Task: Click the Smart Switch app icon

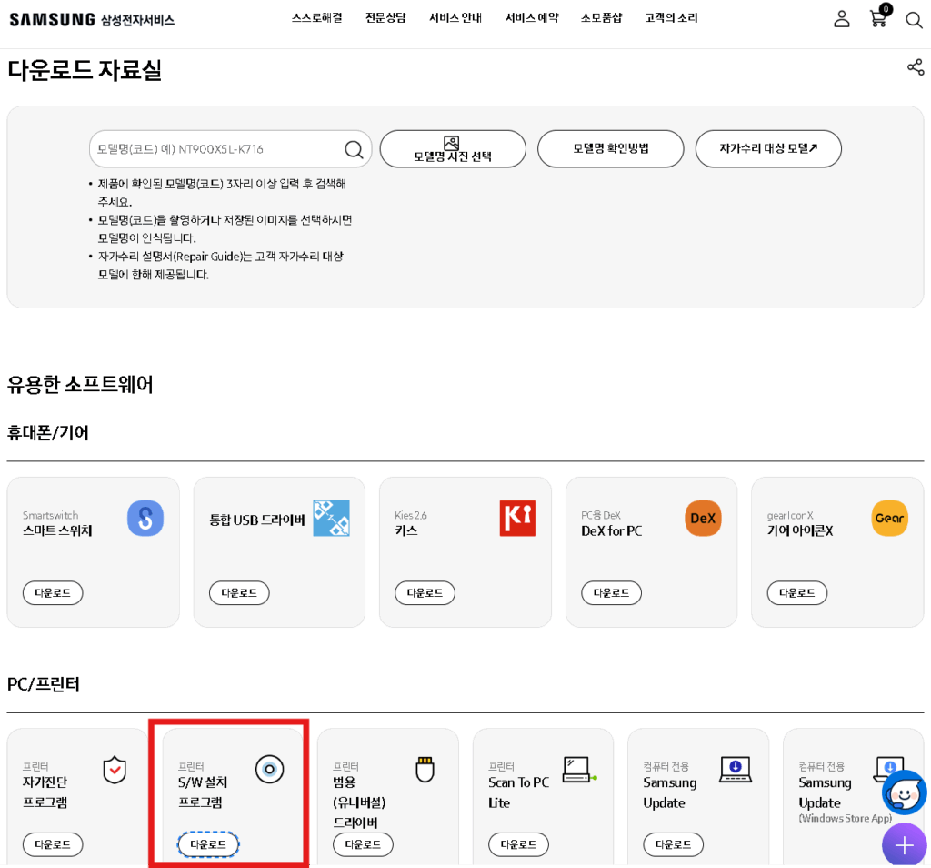Action: [x=145, y=518]
